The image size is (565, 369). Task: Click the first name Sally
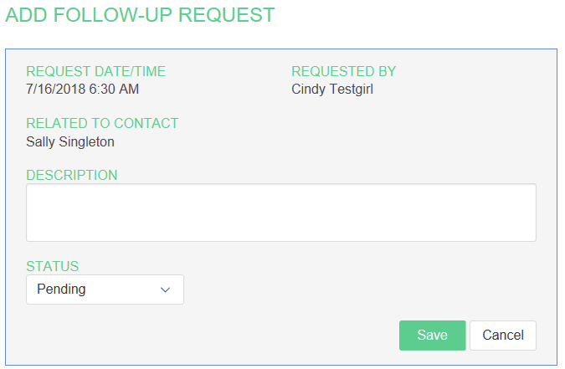pos(42,141)
